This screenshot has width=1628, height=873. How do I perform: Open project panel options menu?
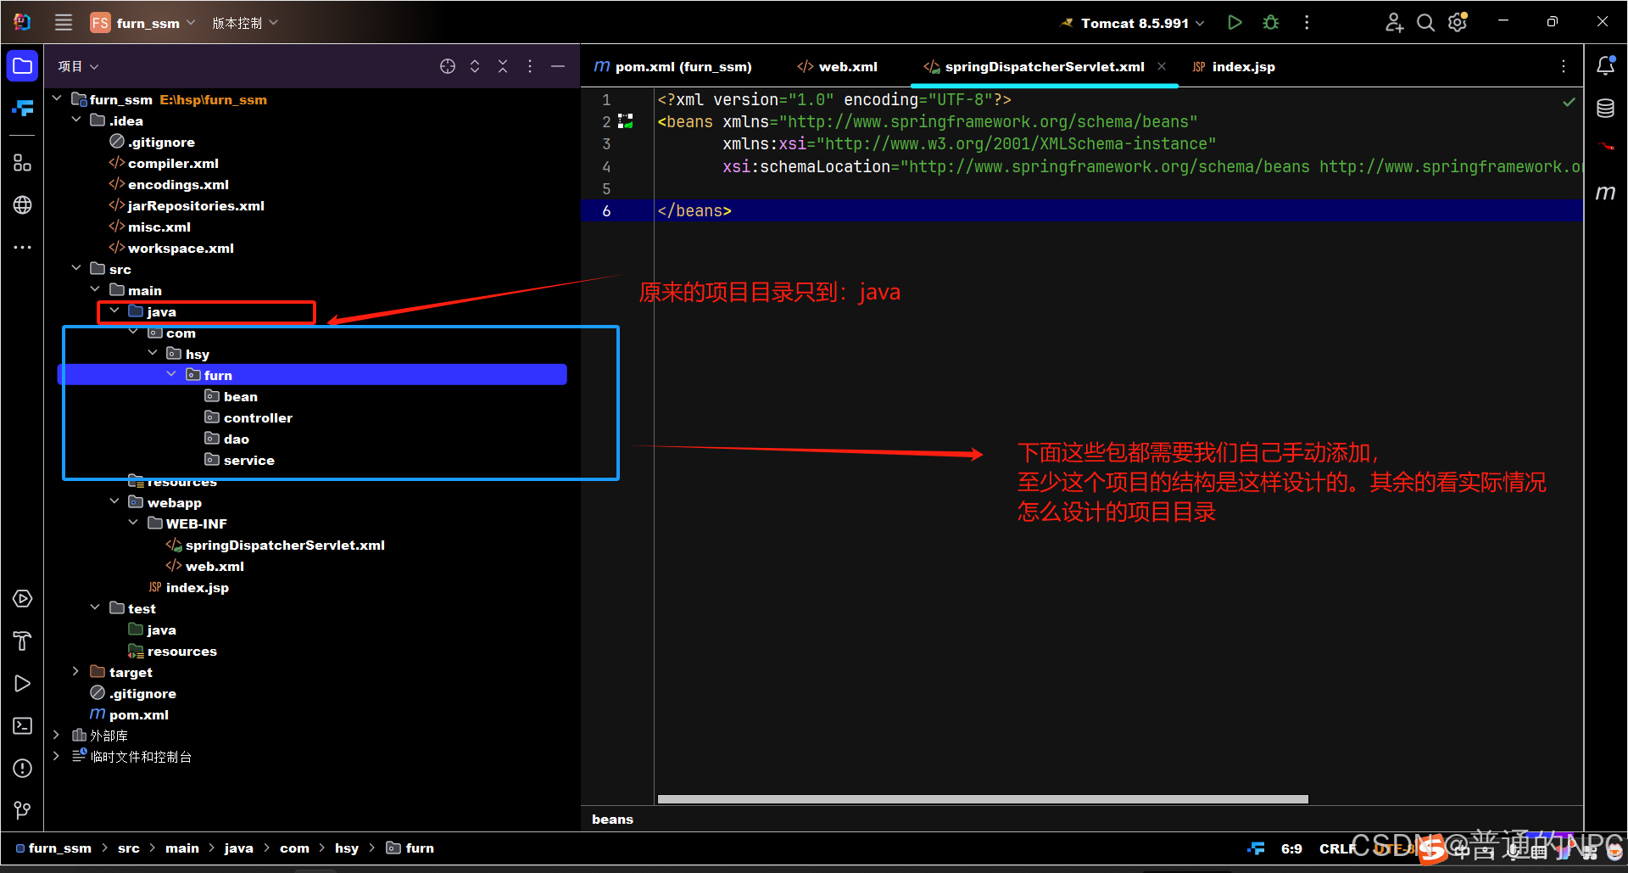pos(530,66)
